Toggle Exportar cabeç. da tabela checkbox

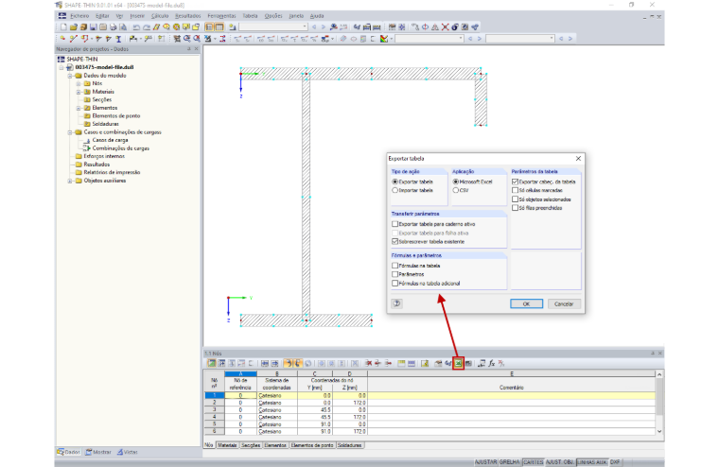coord(515,182)
